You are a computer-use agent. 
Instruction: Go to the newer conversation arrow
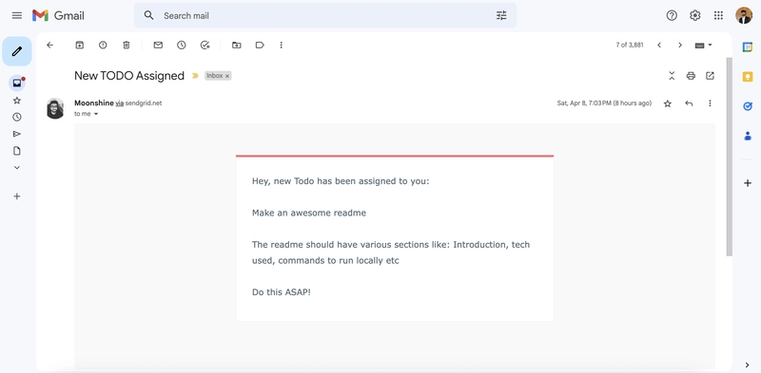[659, 45]
